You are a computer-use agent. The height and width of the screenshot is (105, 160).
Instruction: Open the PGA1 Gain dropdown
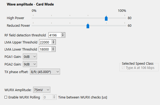[30, 57]
